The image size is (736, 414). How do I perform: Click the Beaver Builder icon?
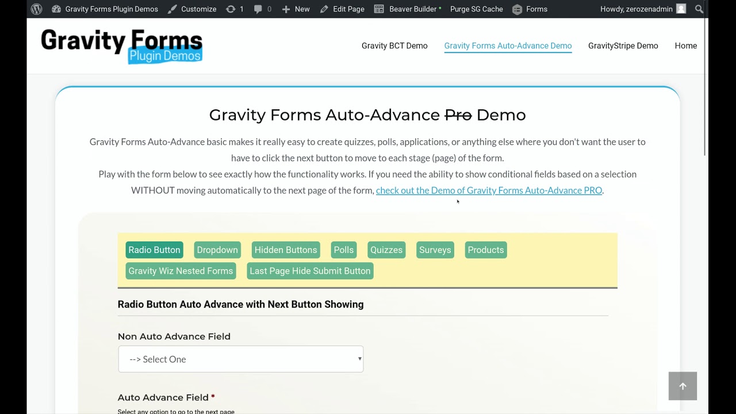click(x=379, y=9)
